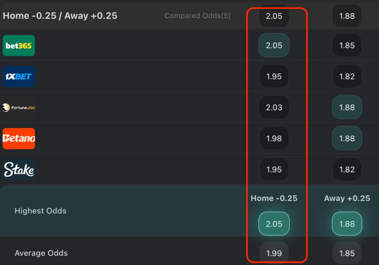The height and width of the screenshot is (265, 379).
Task: Pick Stake away odds 1.82
Action: 347,169
